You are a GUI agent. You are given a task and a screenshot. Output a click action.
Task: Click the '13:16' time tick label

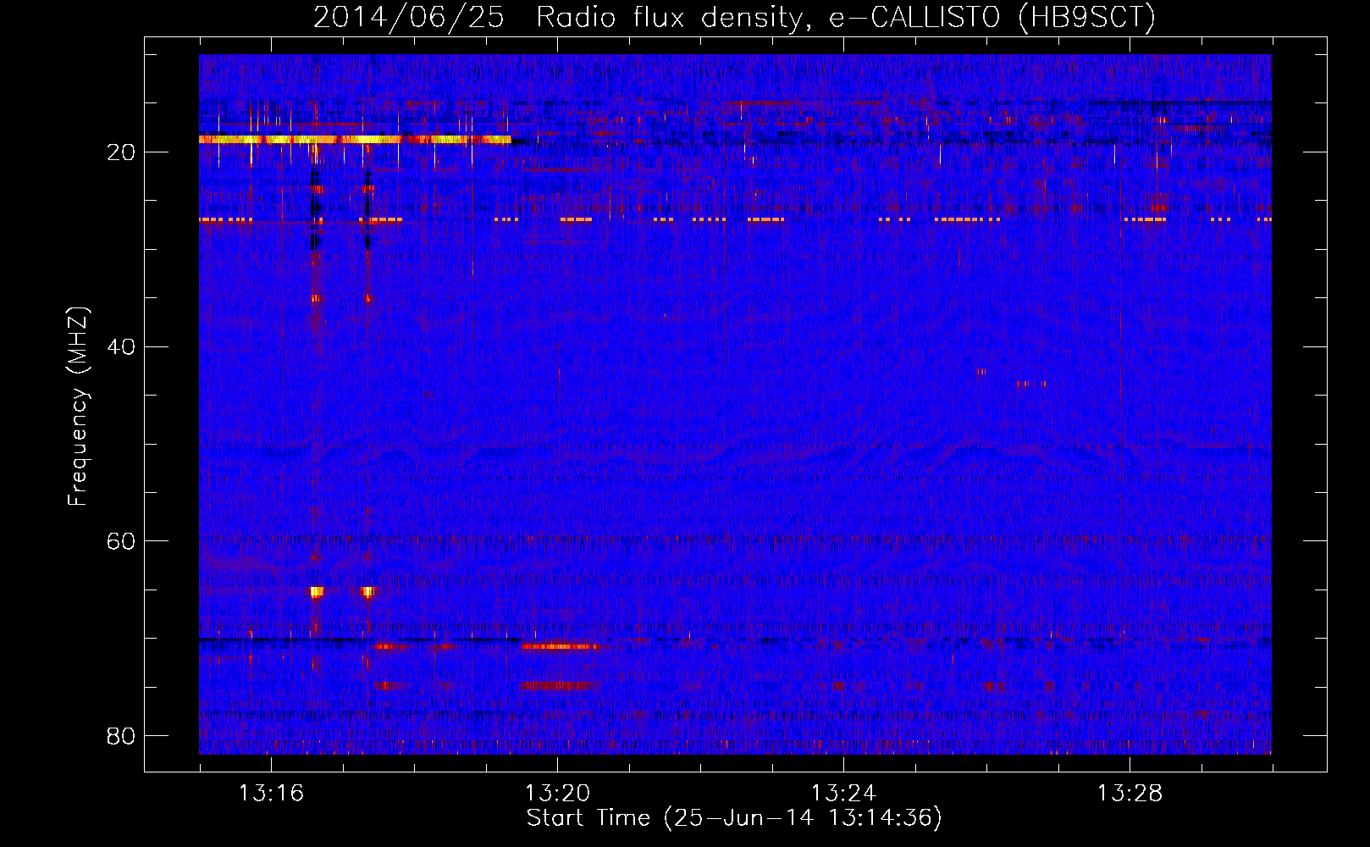point(271,794)
